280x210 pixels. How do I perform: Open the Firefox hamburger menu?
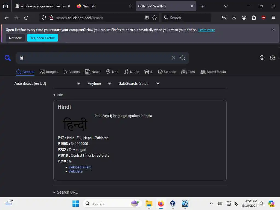(x=273, y=17)
